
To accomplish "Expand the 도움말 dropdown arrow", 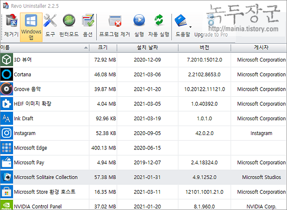I will (190, 27).
